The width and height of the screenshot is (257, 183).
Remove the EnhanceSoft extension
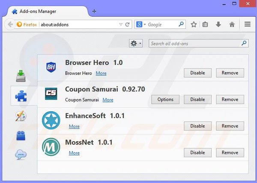tap(230, 126)
